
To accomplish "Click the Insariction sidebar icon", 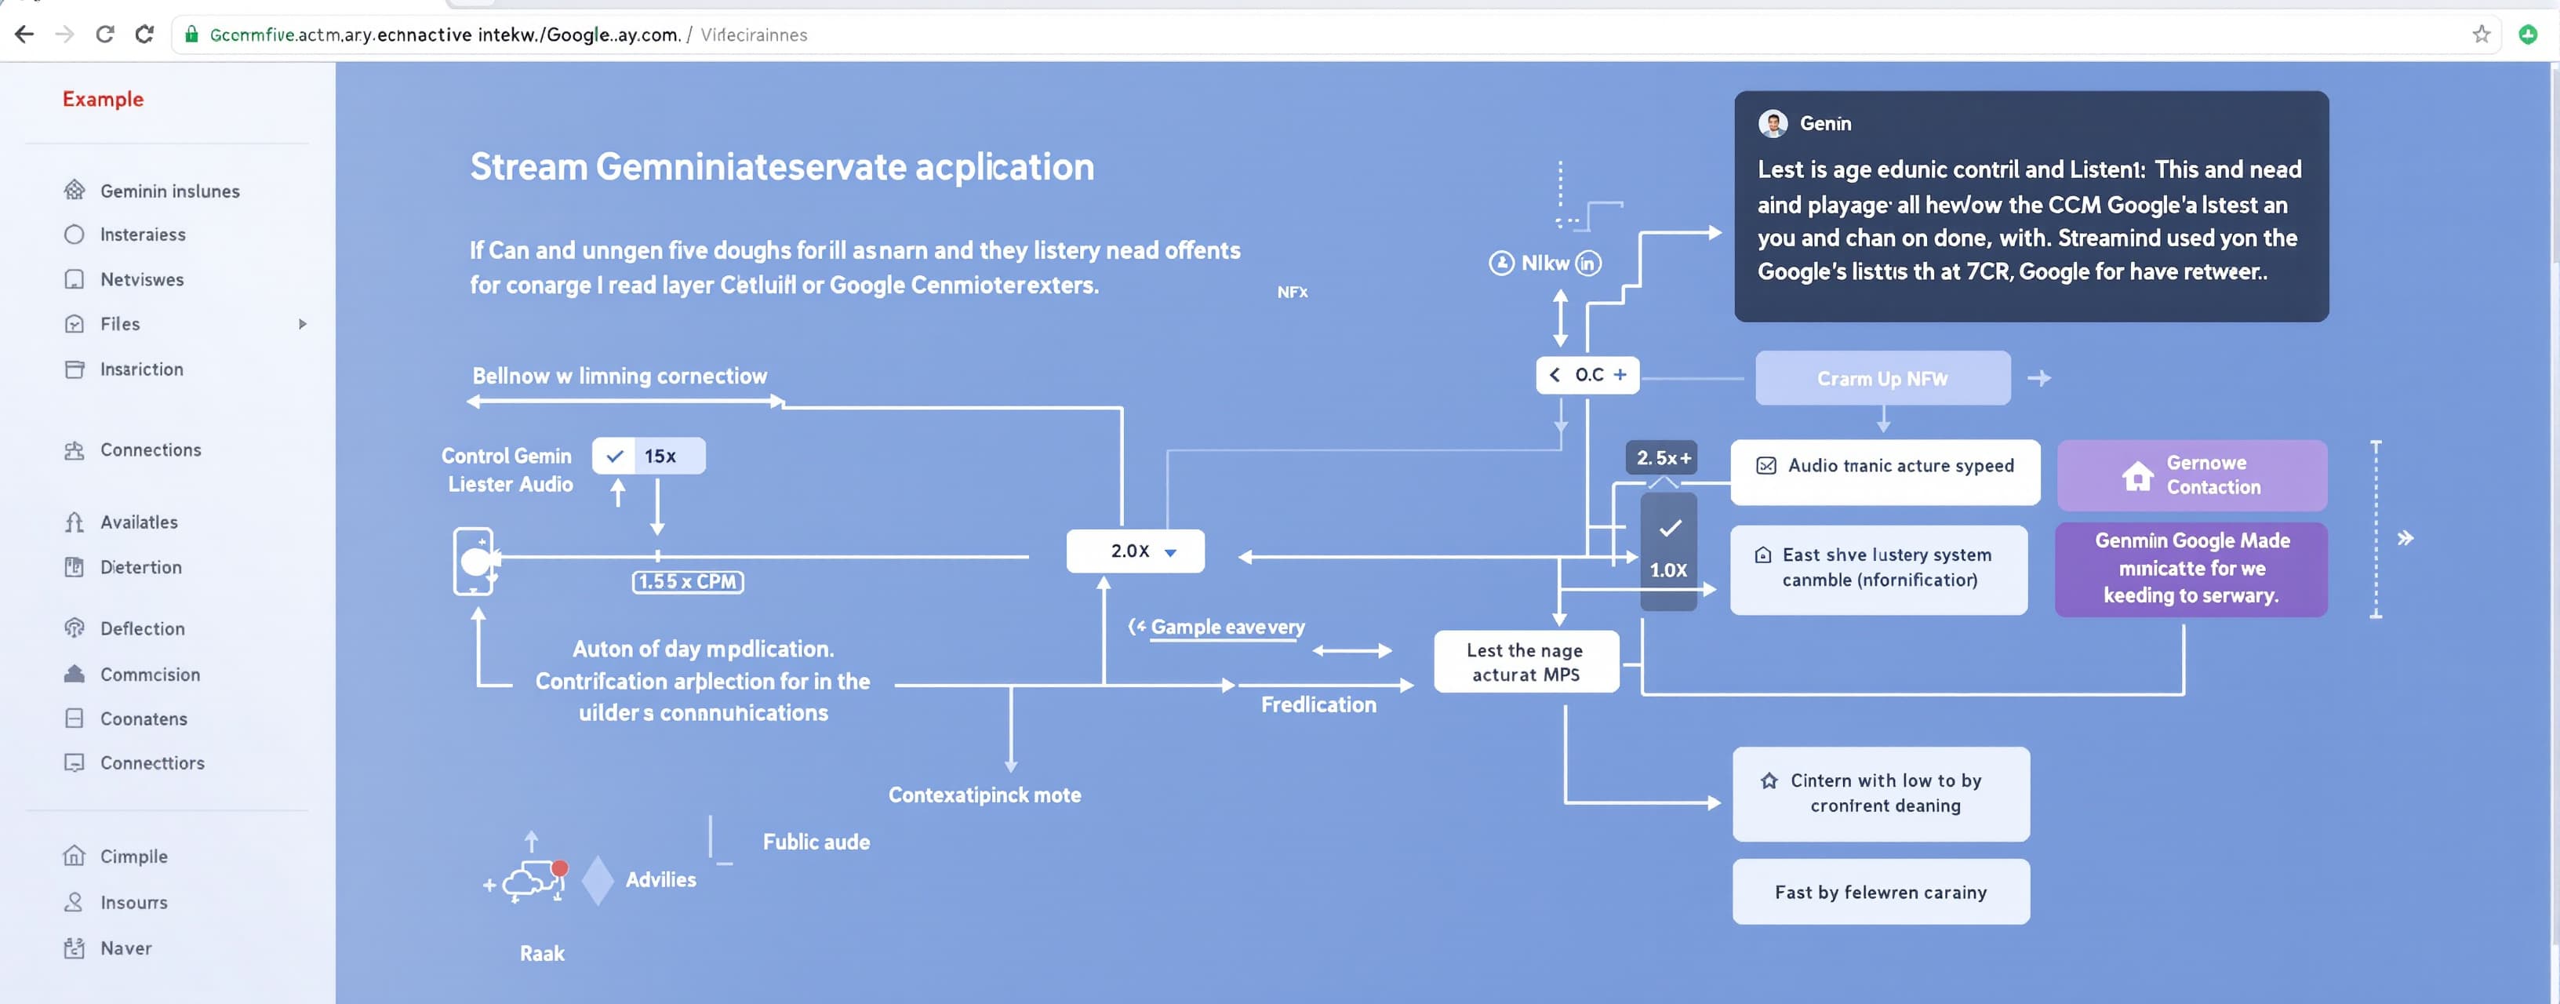I will [x=75, y=369].
